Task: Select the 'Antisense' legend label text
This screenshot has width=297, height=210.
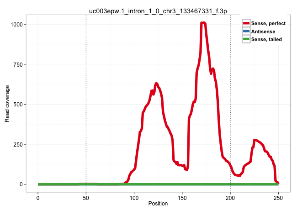Action: [263, 31]
